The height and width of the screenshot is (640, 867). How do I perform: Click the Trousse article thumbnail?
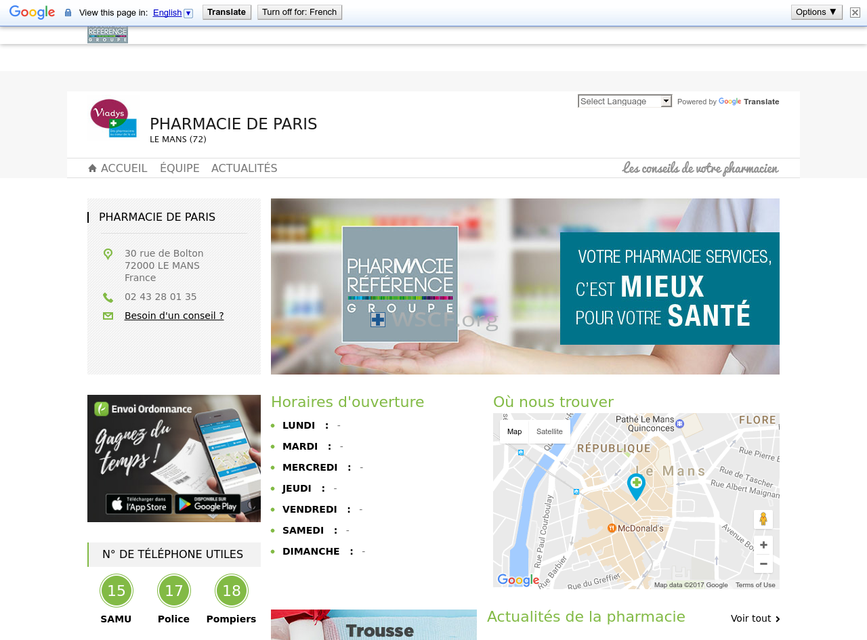coord(374,624)
